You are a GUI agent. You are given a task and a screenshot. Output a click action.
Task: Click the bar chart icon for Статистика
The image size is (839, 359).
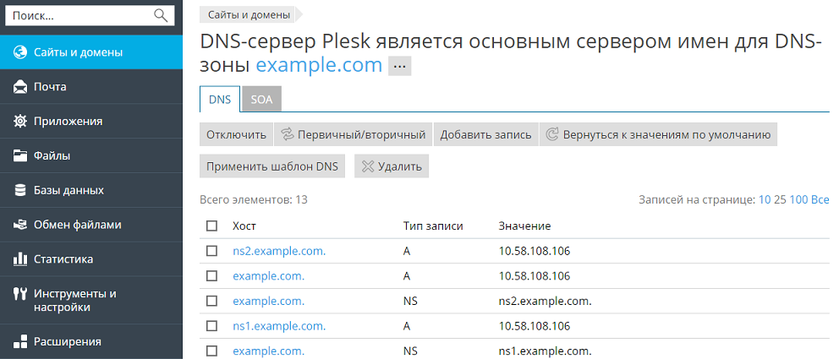[20, 259]
